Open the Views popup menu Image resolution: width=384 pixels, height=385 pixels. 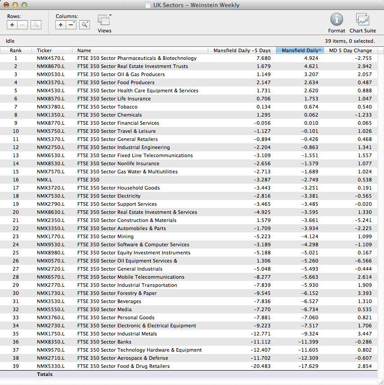[104, 21]
